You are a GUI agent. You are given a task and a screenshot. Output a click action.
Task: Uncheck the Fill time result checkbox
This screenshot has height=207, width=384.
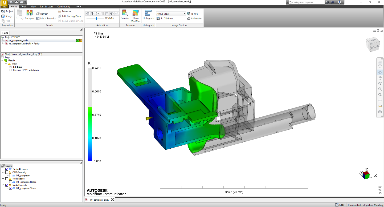click(x=10, y=67)
